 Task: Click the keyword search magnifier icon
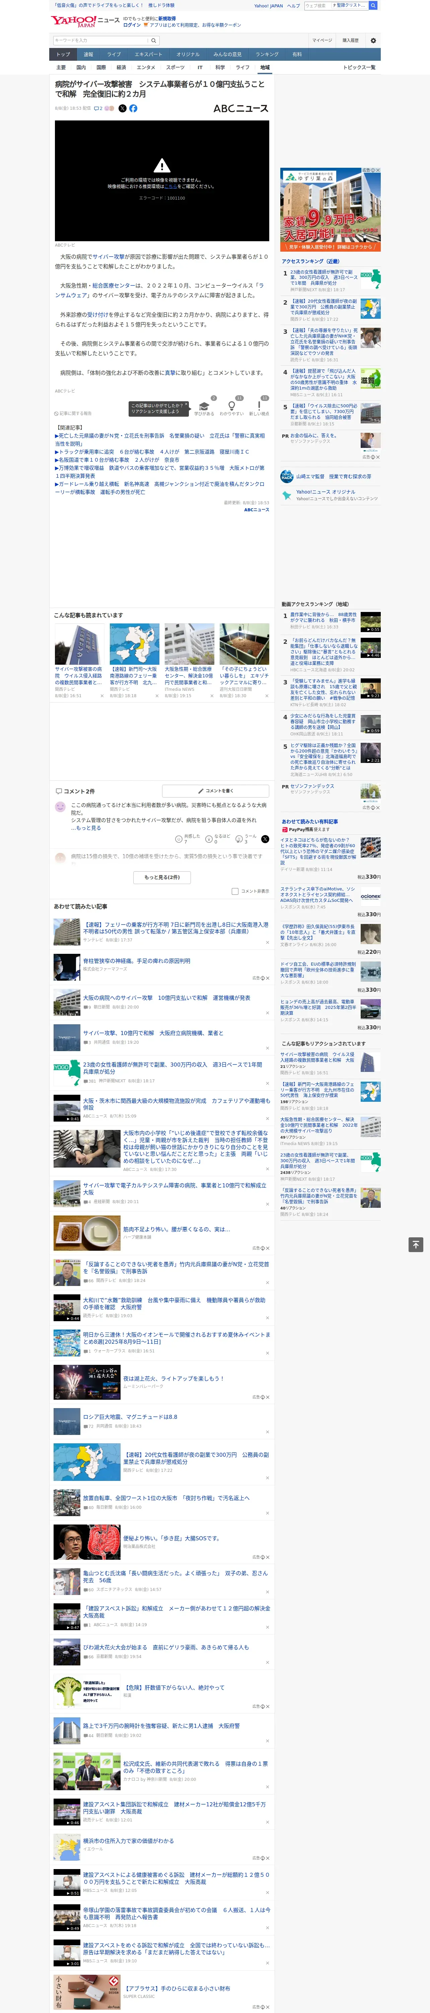[154, 41]
